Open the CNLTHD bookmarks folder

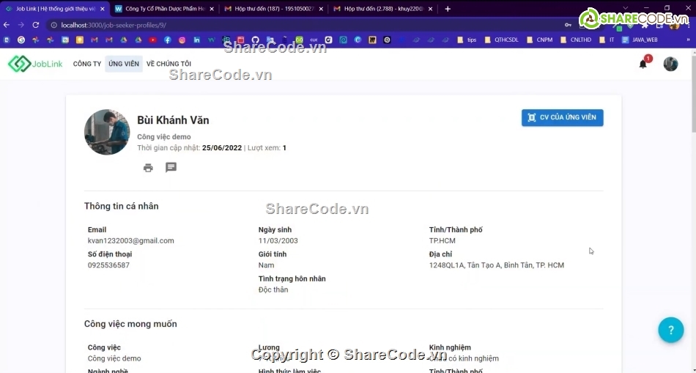click(576, 40)
